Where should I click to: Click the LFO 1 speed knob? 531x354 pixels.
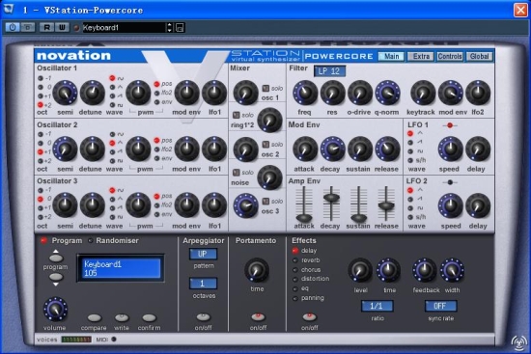click(451, 149)
